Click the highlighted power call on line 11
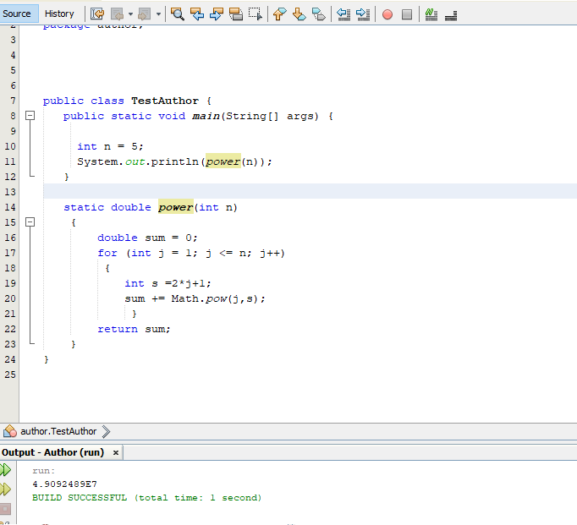Viewport: 577px width, 525px height. tap(223, 161)
